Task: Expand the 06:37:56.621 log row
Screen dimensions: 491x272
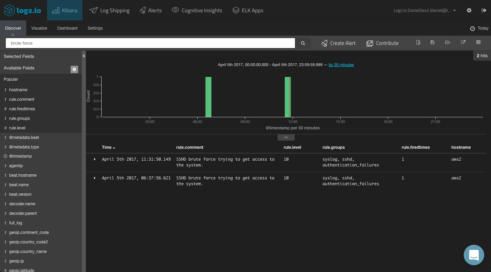Action: (95, 178)
